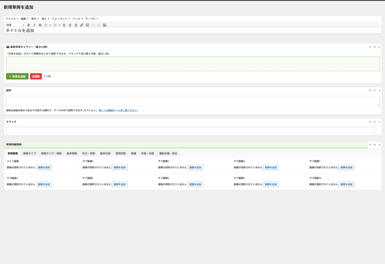Align text left

pos(64,25)
